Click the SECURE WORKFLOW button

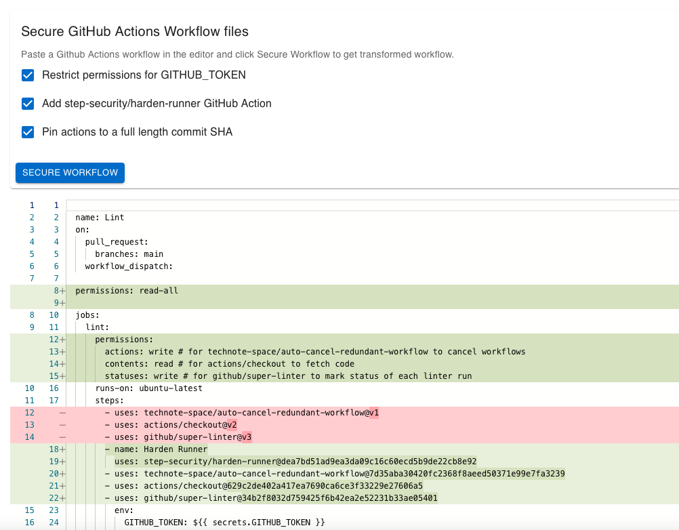click(70, 173)
